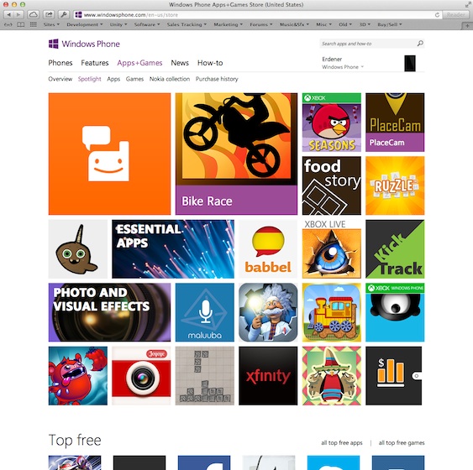Expand the Buy/Sell bookmarks folder
473x470 pixels.
click(390, 24)
